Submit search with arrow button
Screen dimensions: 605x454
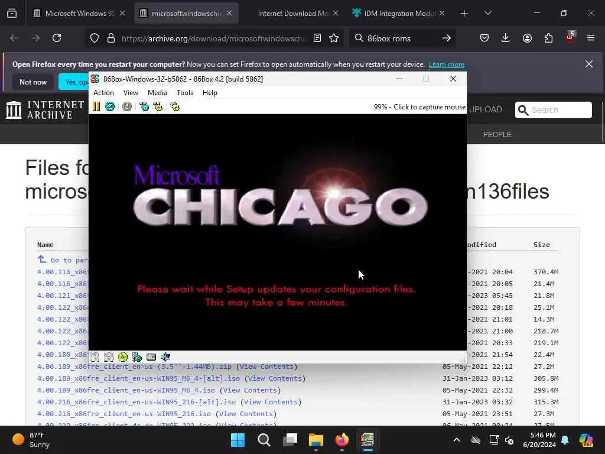[x=447, y=38]
